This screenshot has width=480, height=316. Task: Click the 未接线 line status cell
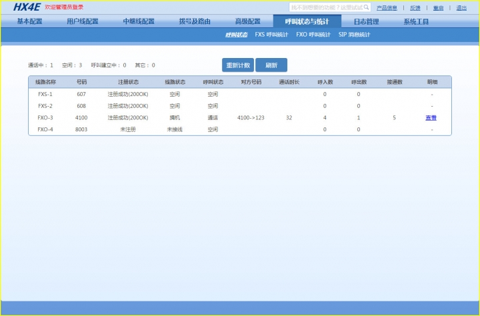pyautogui.click(x=175, y=129)
